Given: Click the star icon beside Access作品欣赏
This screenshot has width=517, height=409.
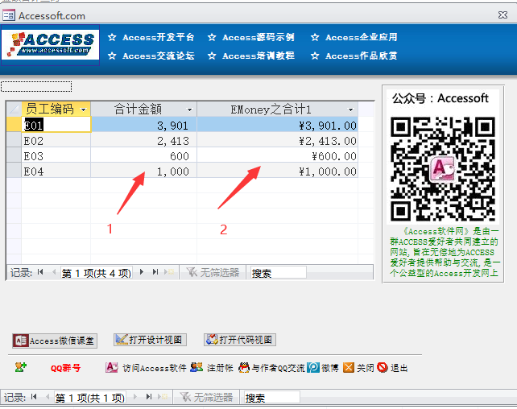Looking at the screenshot, I should tap(315, 56).
